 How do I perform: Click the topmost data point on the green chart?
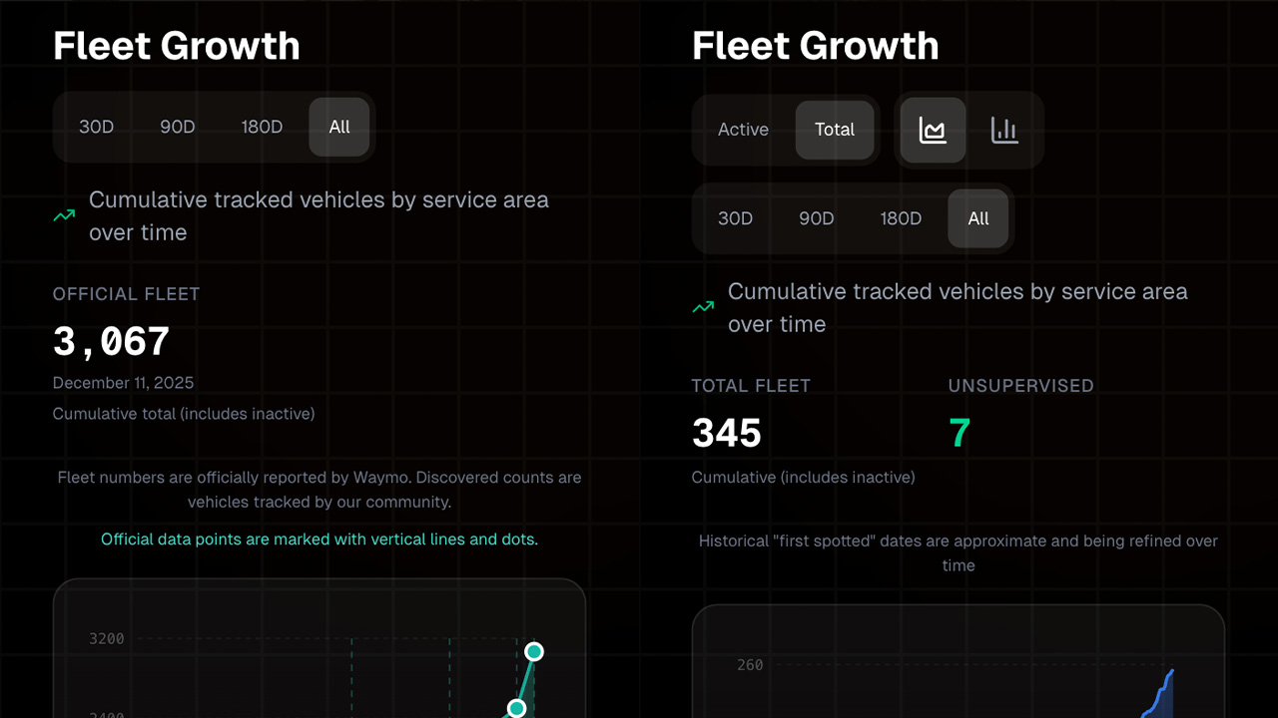534,651
